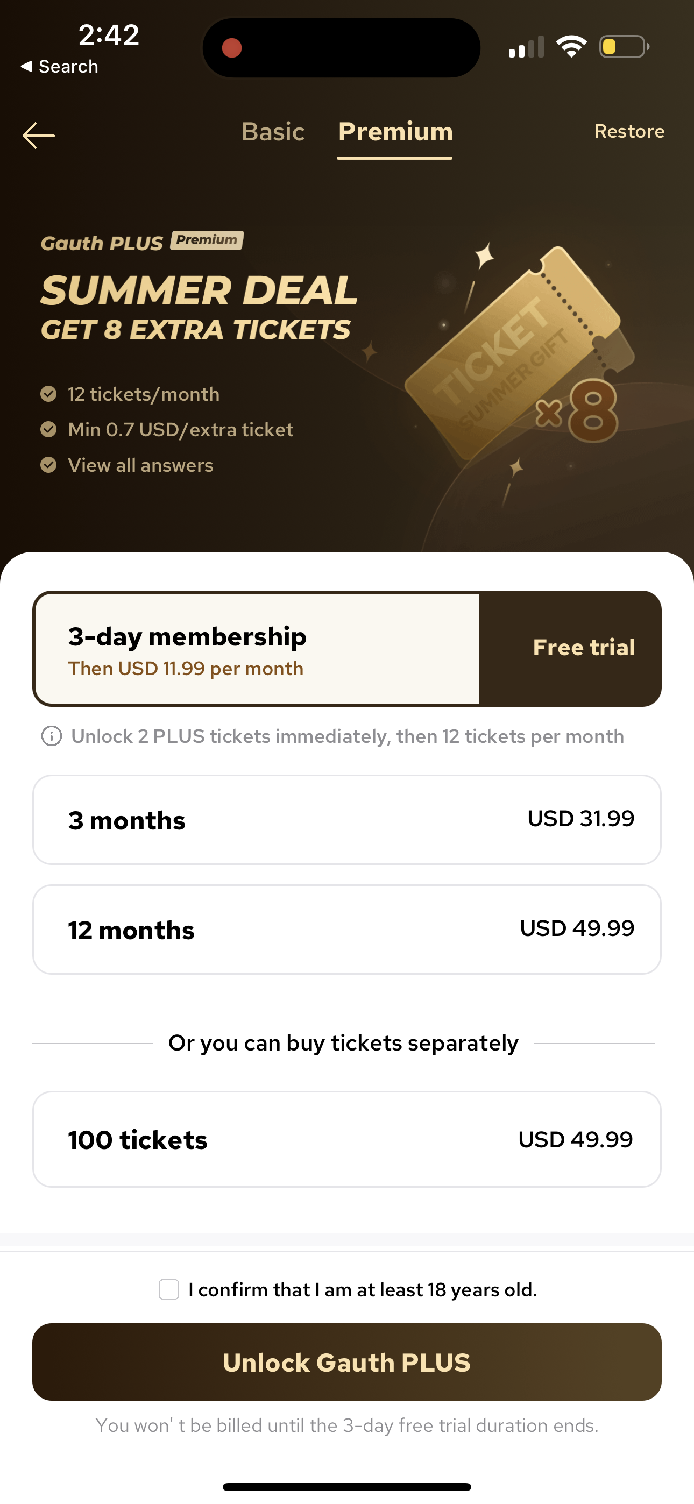
Task: Tap the Premium badge next to Gauth PLUS
Action: pos(207,240)
